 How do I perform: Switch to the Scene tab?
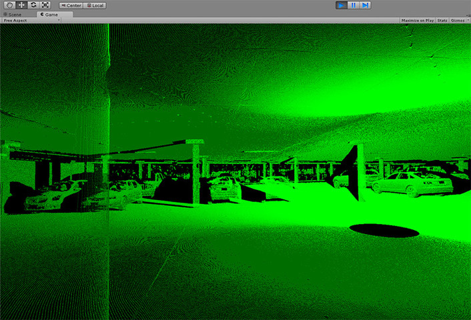pyautogui.click(x=13, y=15)
